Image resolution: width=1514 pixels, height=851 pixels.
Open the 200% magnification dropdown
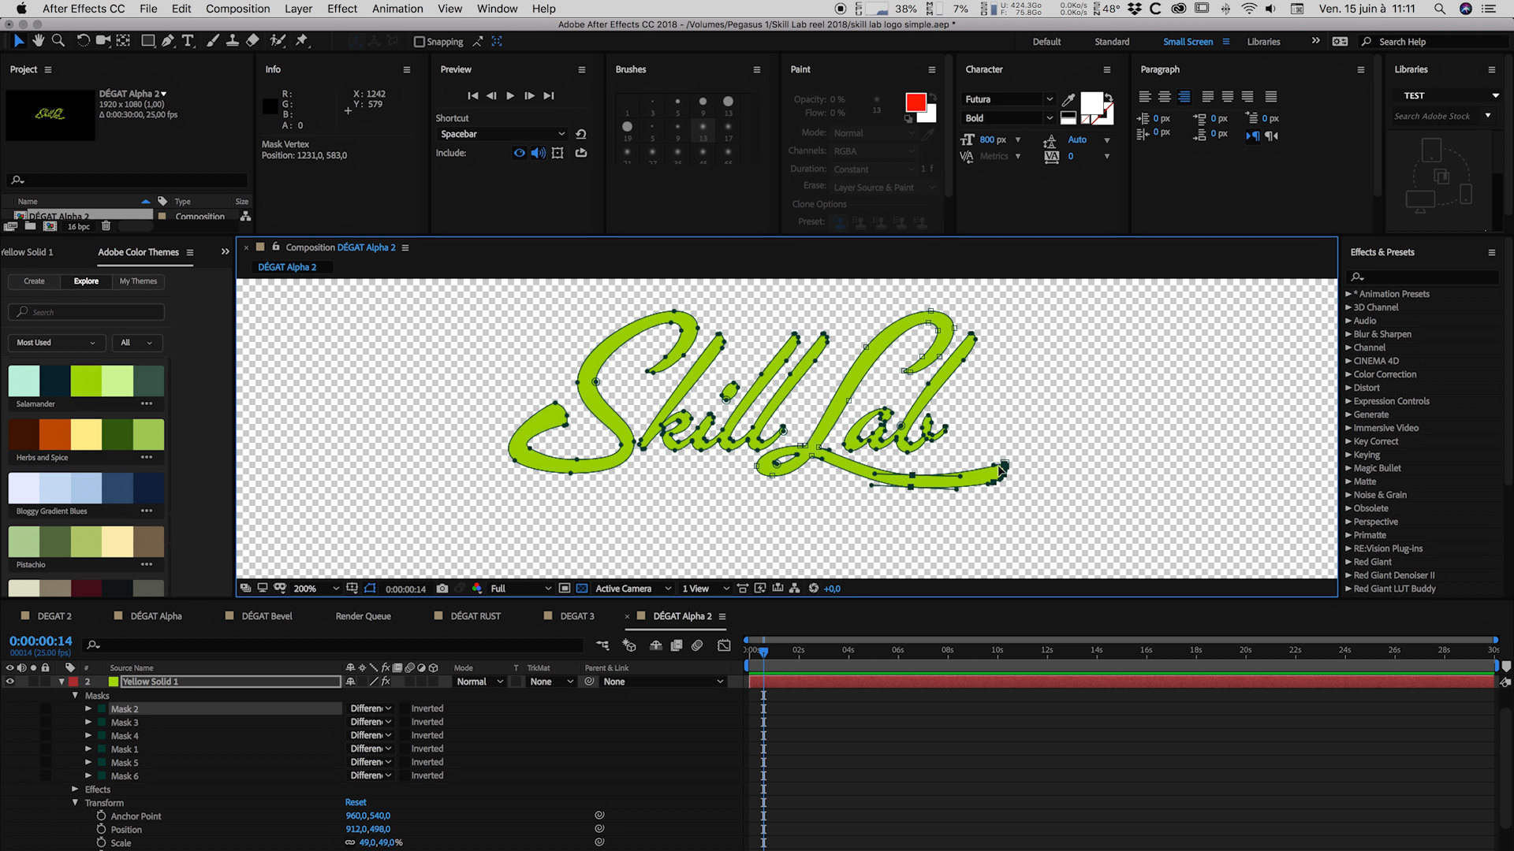[x=316, y=589]
